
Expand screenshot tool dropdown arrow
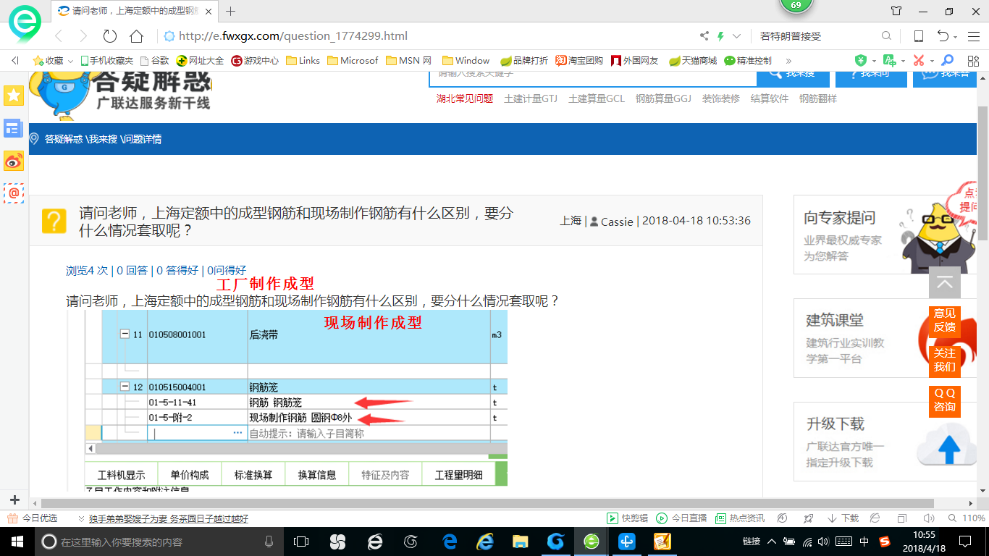[932, 62]
